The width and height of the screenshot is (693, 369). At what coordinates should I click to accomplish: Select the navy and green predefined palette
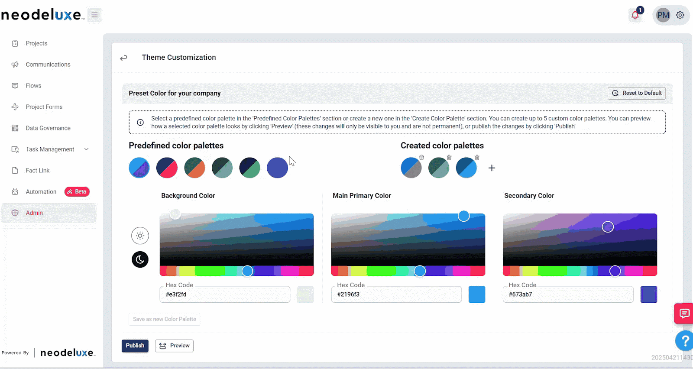(250, 168)
